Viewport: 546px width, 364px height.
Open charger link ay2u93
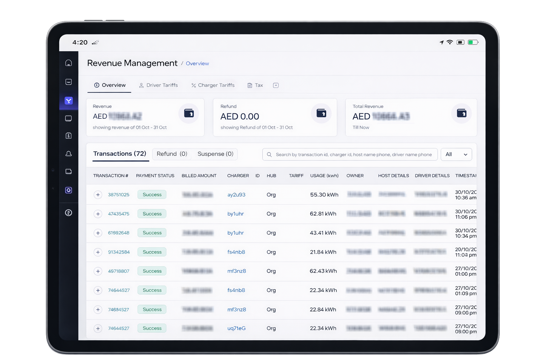point(236,195)
